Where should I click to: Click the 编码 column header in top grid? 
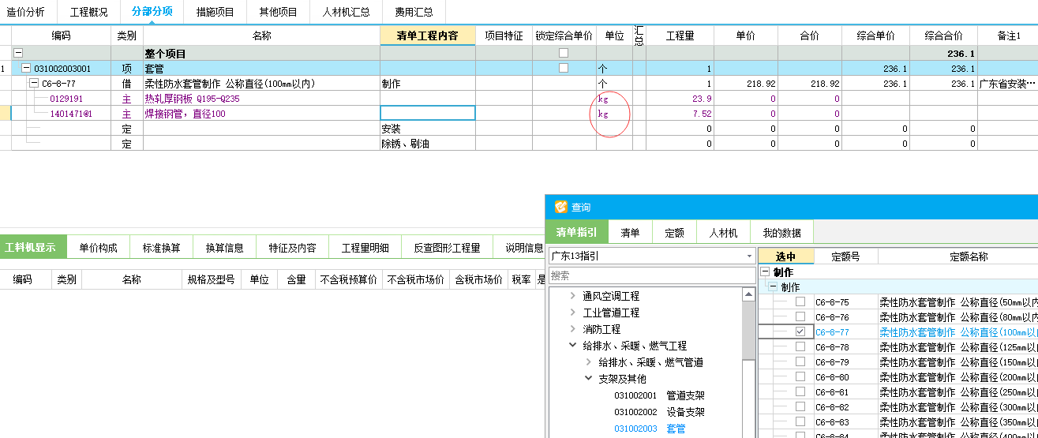click(x=61, y=36)
